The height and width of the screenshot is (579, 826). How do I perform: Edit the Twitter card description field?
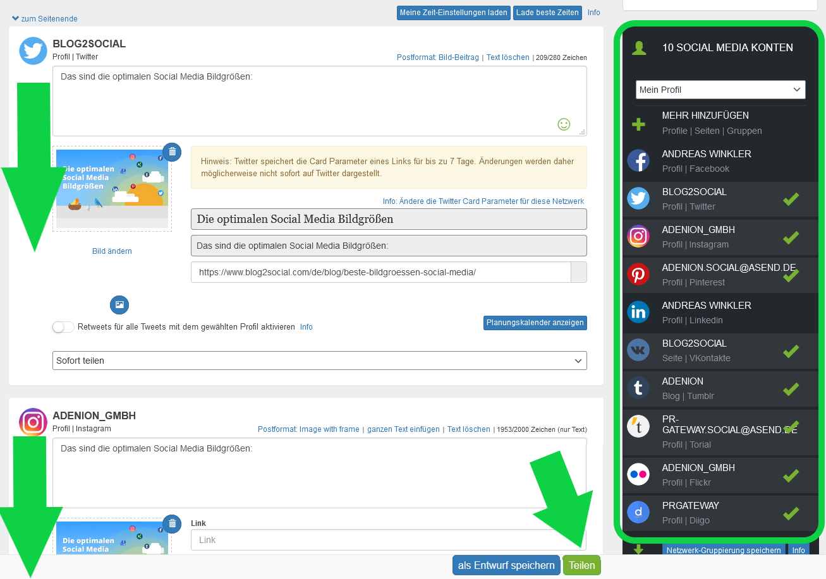click(x=389, y=246)
